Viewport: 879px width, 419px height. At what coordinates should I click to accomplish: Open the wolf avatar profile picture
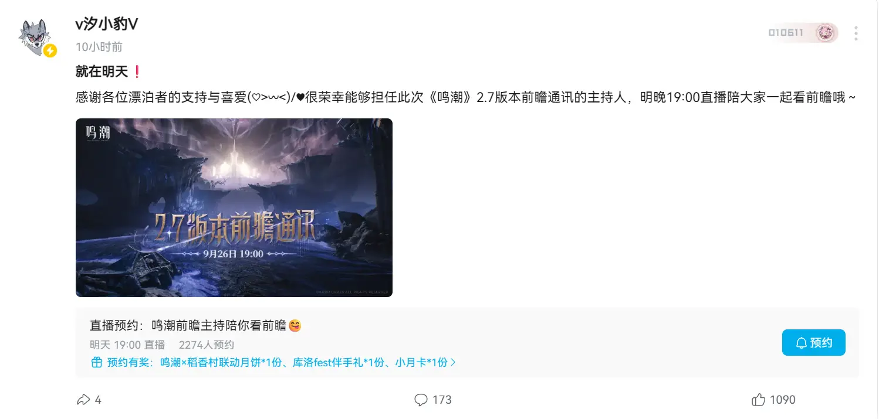[x=38, y=36]
